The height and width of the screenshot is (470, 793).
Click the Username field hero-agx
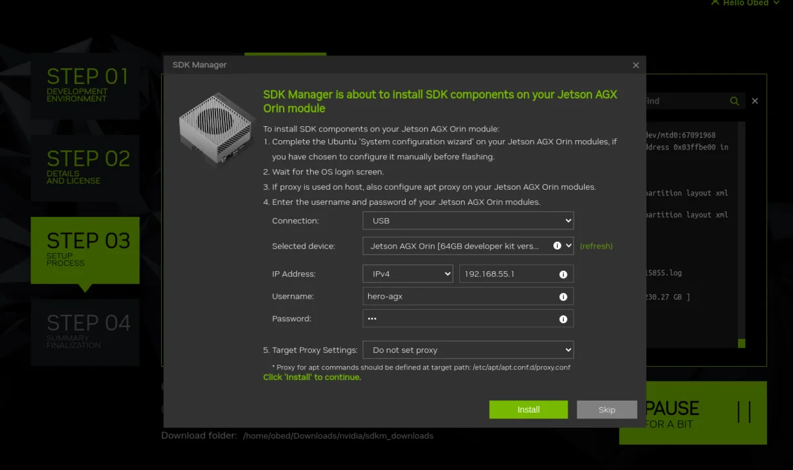[468, 296]
